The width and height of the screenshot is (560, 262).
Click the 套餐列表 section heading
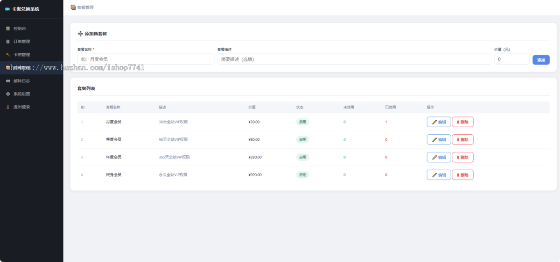[86, 88]
